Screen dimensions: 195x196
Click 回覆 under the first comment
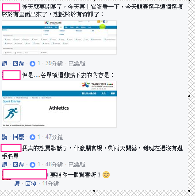(x=19, y=63)
